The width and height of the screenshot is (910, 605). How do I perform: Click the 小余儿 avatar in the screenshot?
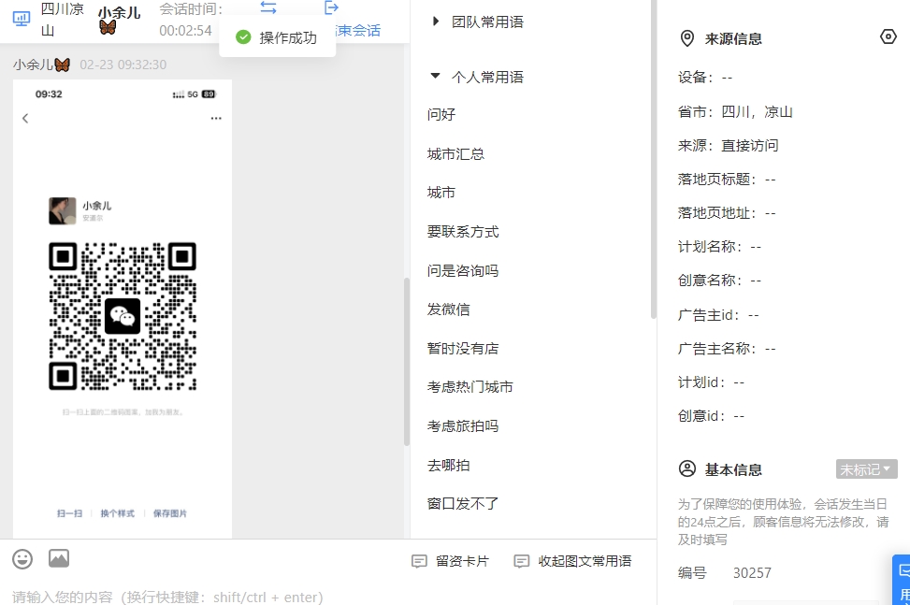62,210
